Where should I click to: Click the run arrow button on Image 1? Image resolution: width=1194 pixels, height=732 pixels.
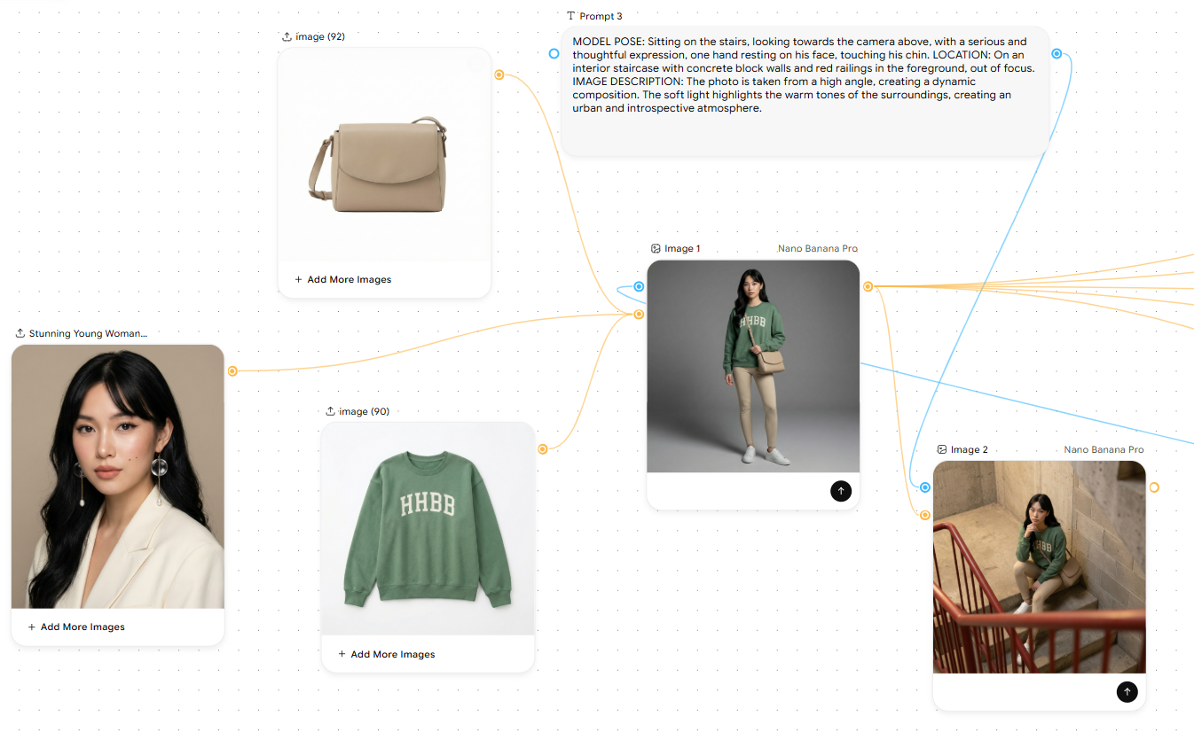tap(840, 490)
